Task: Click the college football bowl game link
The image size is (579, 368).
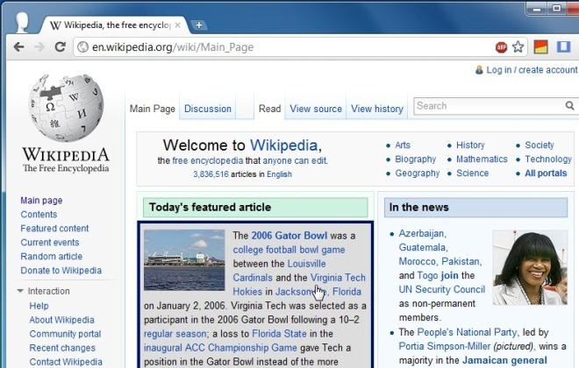Action: point(289,250)
